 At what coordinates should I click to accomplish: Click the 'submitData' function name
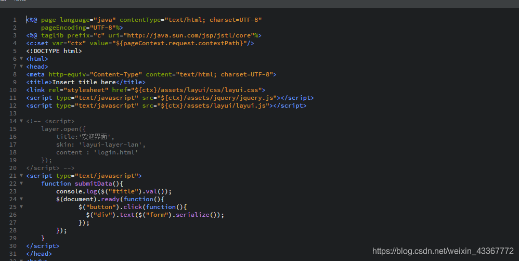(93, 184)
